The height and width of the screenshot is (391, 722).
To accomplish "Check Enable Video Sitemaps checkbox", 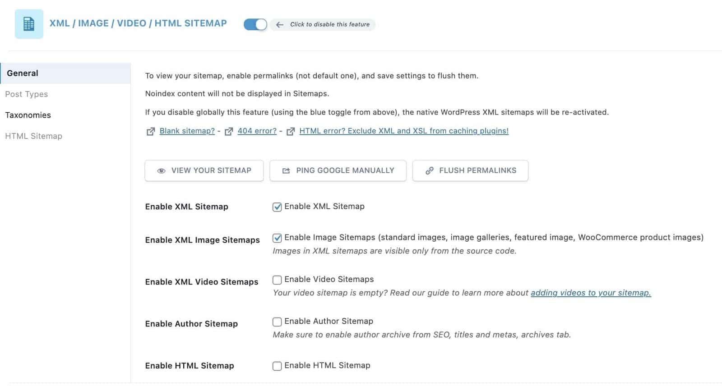I will (x=277, y=280).
